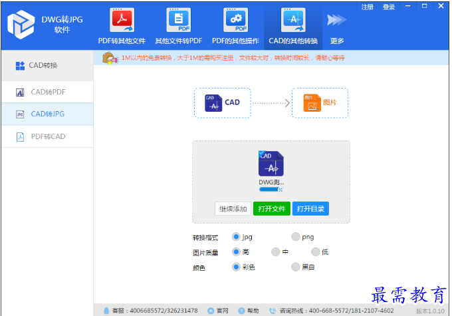The height and width of the screenshot is (316, 452).
Task: Set image quality to 中
Action: 276,252
